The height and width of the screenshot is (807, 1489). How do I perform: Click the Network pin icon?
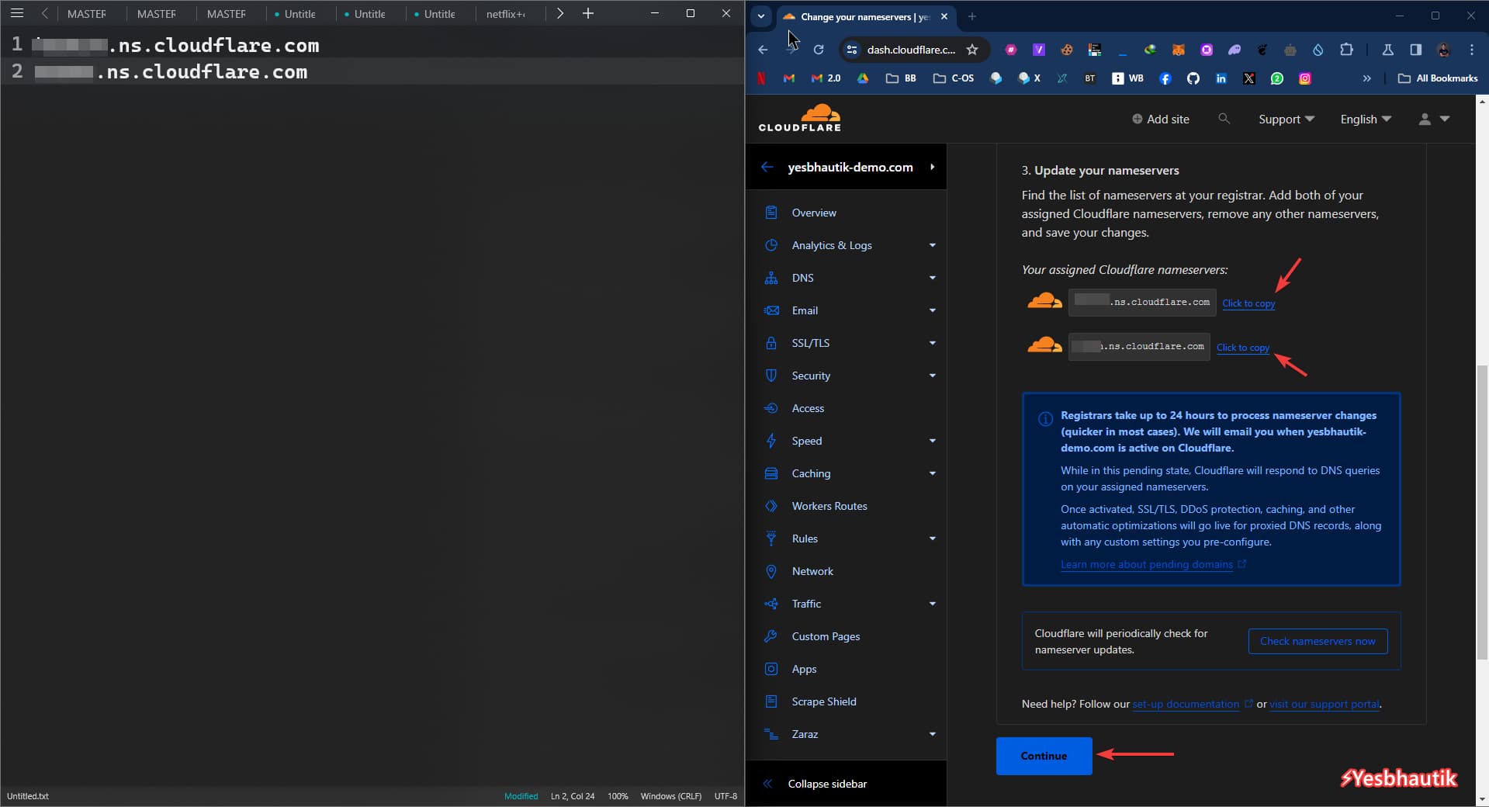pos(770,571)
